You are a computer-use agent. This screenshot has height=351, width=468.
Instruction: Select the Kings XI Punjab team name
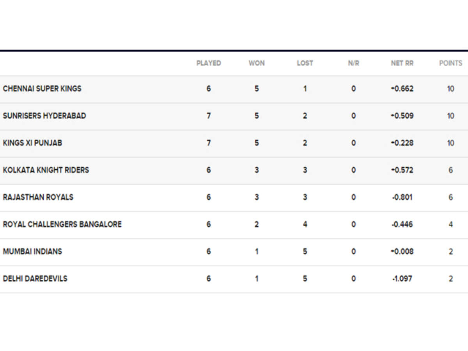tap(32, 143)
